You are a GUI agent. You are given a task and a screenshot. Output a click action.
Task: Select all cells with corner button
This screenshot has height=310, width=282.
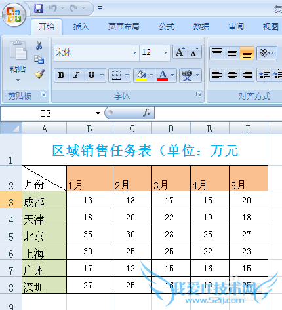[x=11, y=128]
